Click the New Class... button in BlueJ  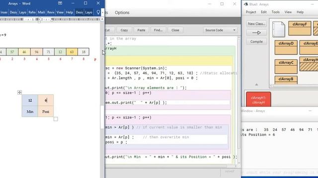[256, 24]
